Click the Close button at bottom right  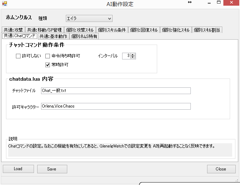point(221,169)
